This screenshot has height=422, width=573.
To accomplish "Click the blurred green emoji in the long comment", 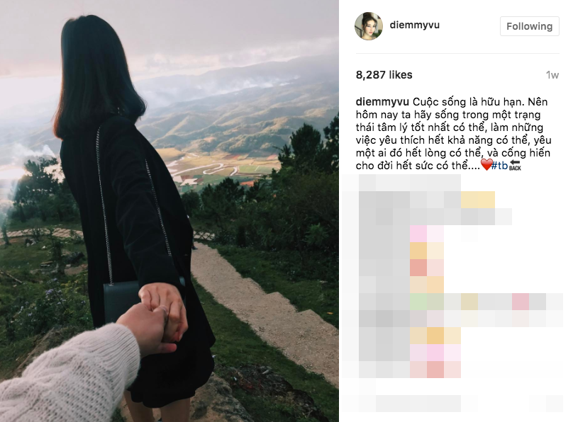I will pyautogui.click(x=419, y=302).
